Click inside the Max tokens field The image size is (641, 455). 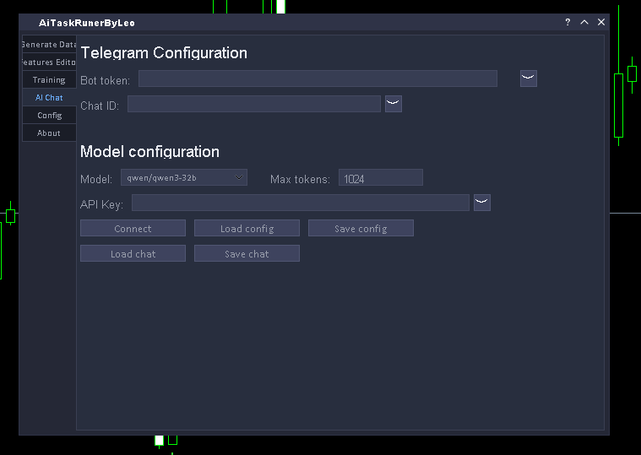[380, 177]
